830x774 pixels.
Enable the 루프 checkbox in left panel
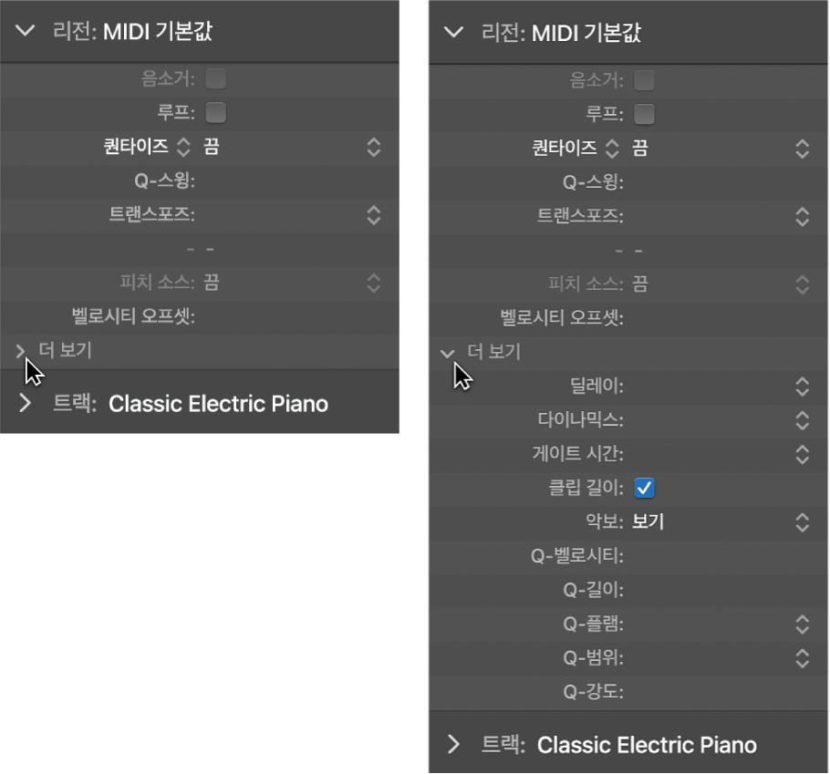point(215,113)
